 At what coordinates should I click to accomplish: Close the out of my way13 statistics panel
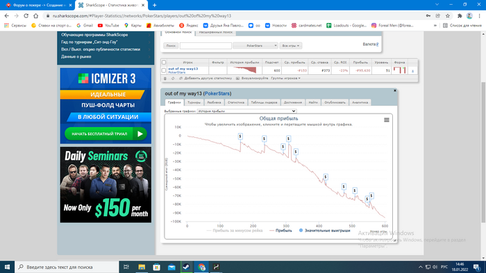pyautogui.click(x=395, y=91)
